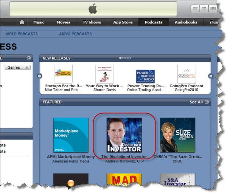The width and height of the screenshot is (227, 193).
Task: Click Andrew Horowitz, CFP author text
Action: point(124,161)
